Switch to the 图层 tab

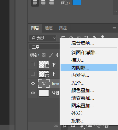click(35, 28)
